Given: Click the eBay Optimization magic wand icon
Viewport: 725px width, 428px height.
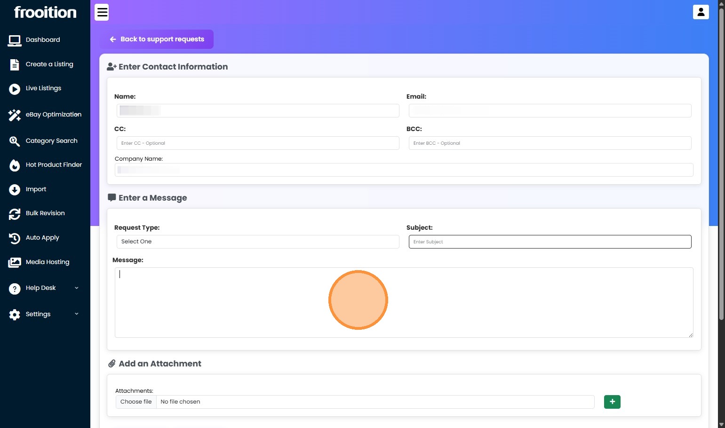Looking at the screenshot, I should click(15, 115).
